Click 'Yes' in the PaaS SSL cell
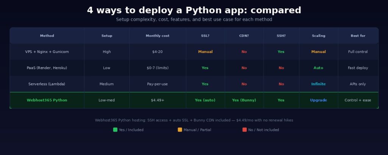Viewport: 388px width, 155px height. pos(205,68)
